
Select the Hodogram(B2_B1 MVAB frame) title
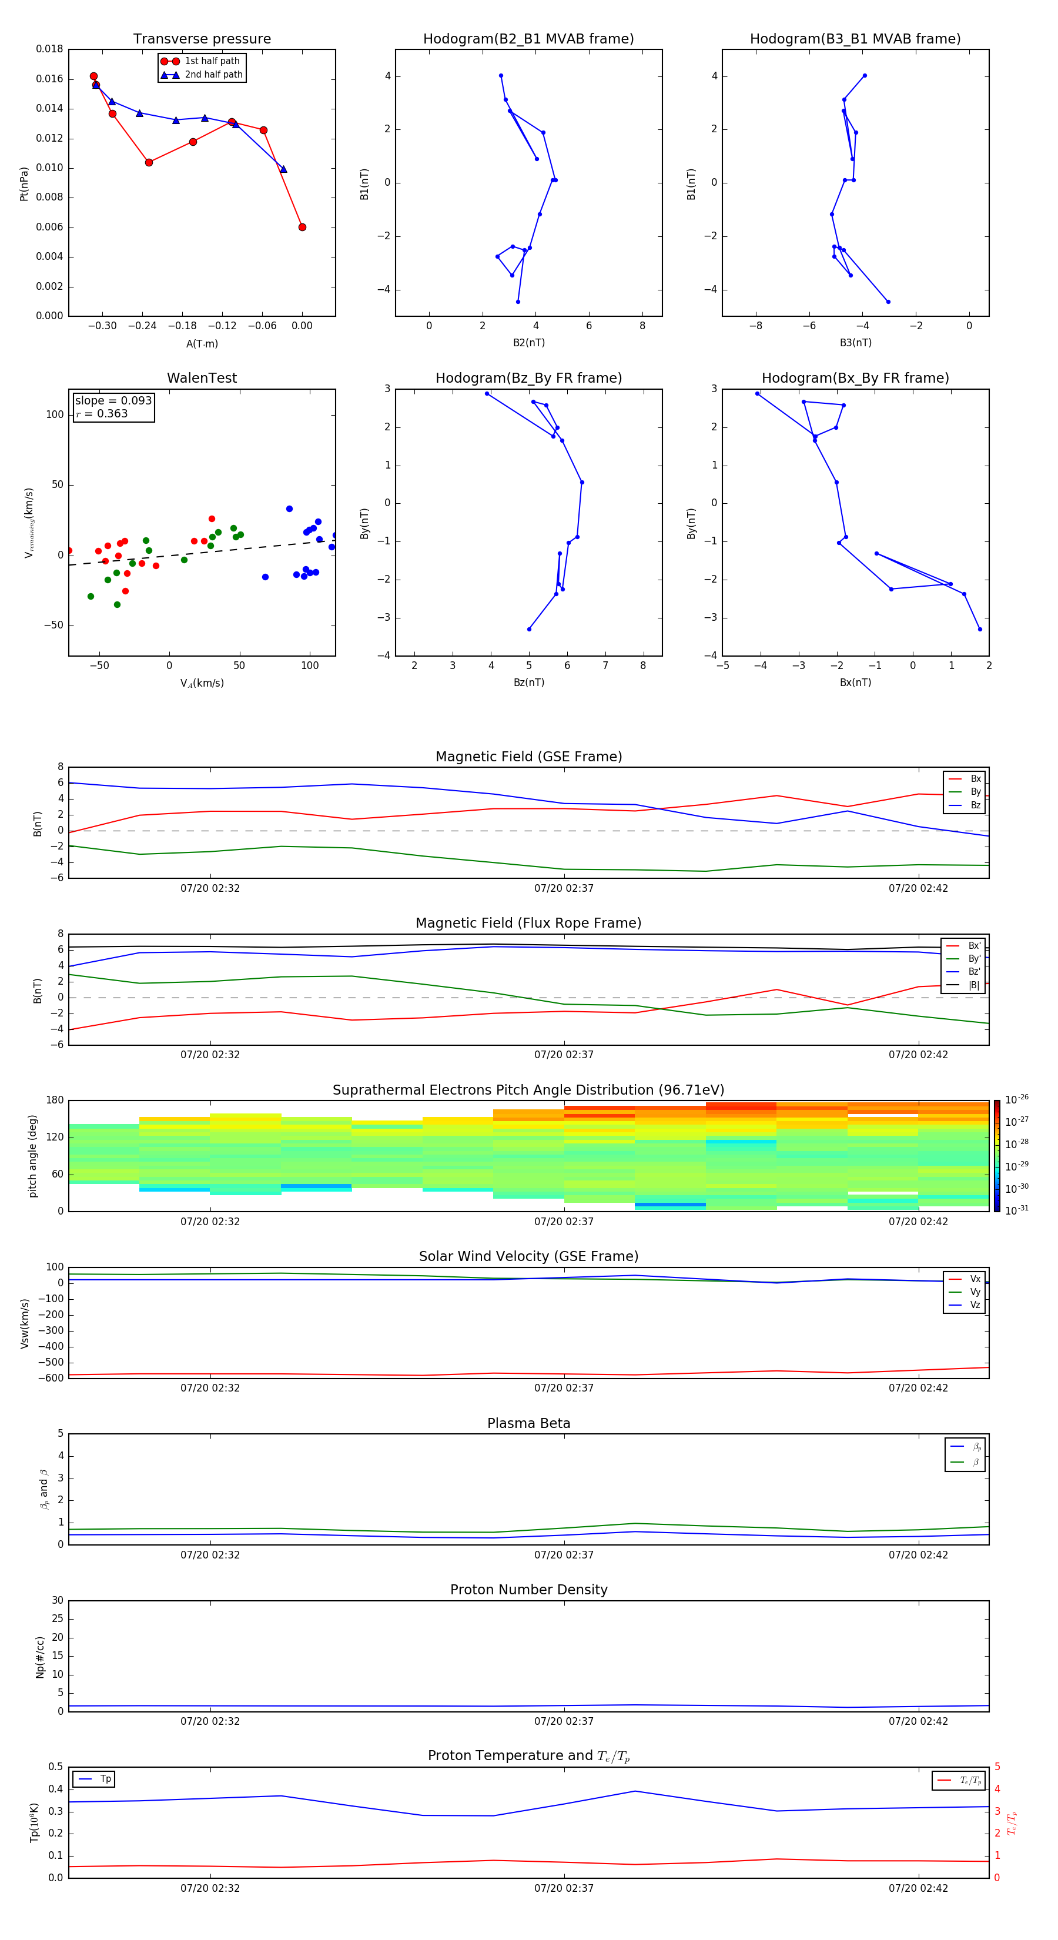[x=528, y=39]
